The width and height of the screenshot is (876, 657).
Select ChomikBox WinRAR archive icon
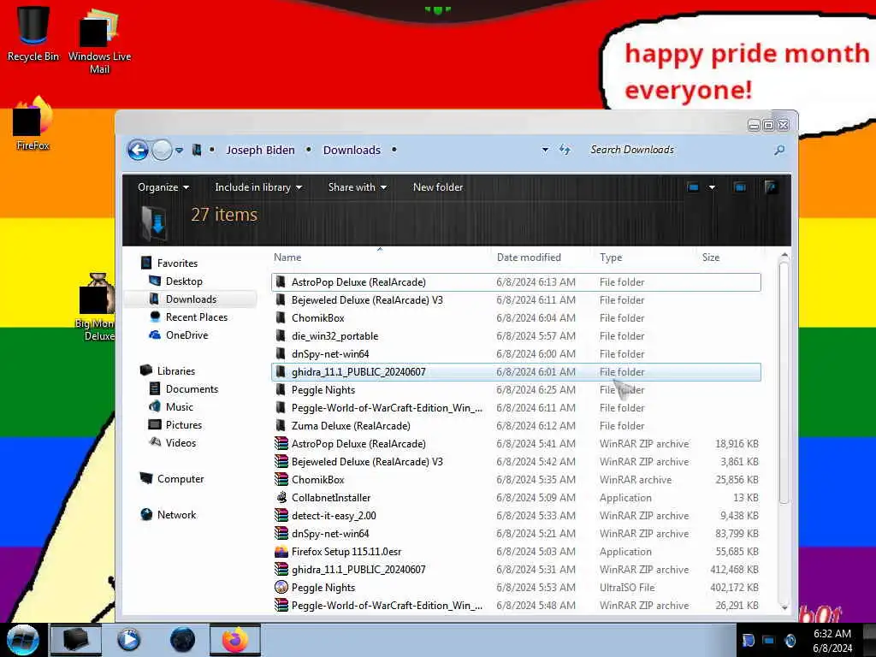(x=281, y=479)
